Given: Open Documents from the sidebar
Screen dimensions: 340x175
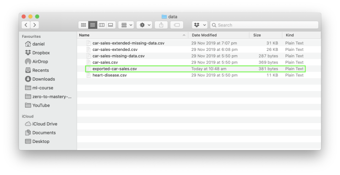Looking at the screenshot, I should pos(40,133).
